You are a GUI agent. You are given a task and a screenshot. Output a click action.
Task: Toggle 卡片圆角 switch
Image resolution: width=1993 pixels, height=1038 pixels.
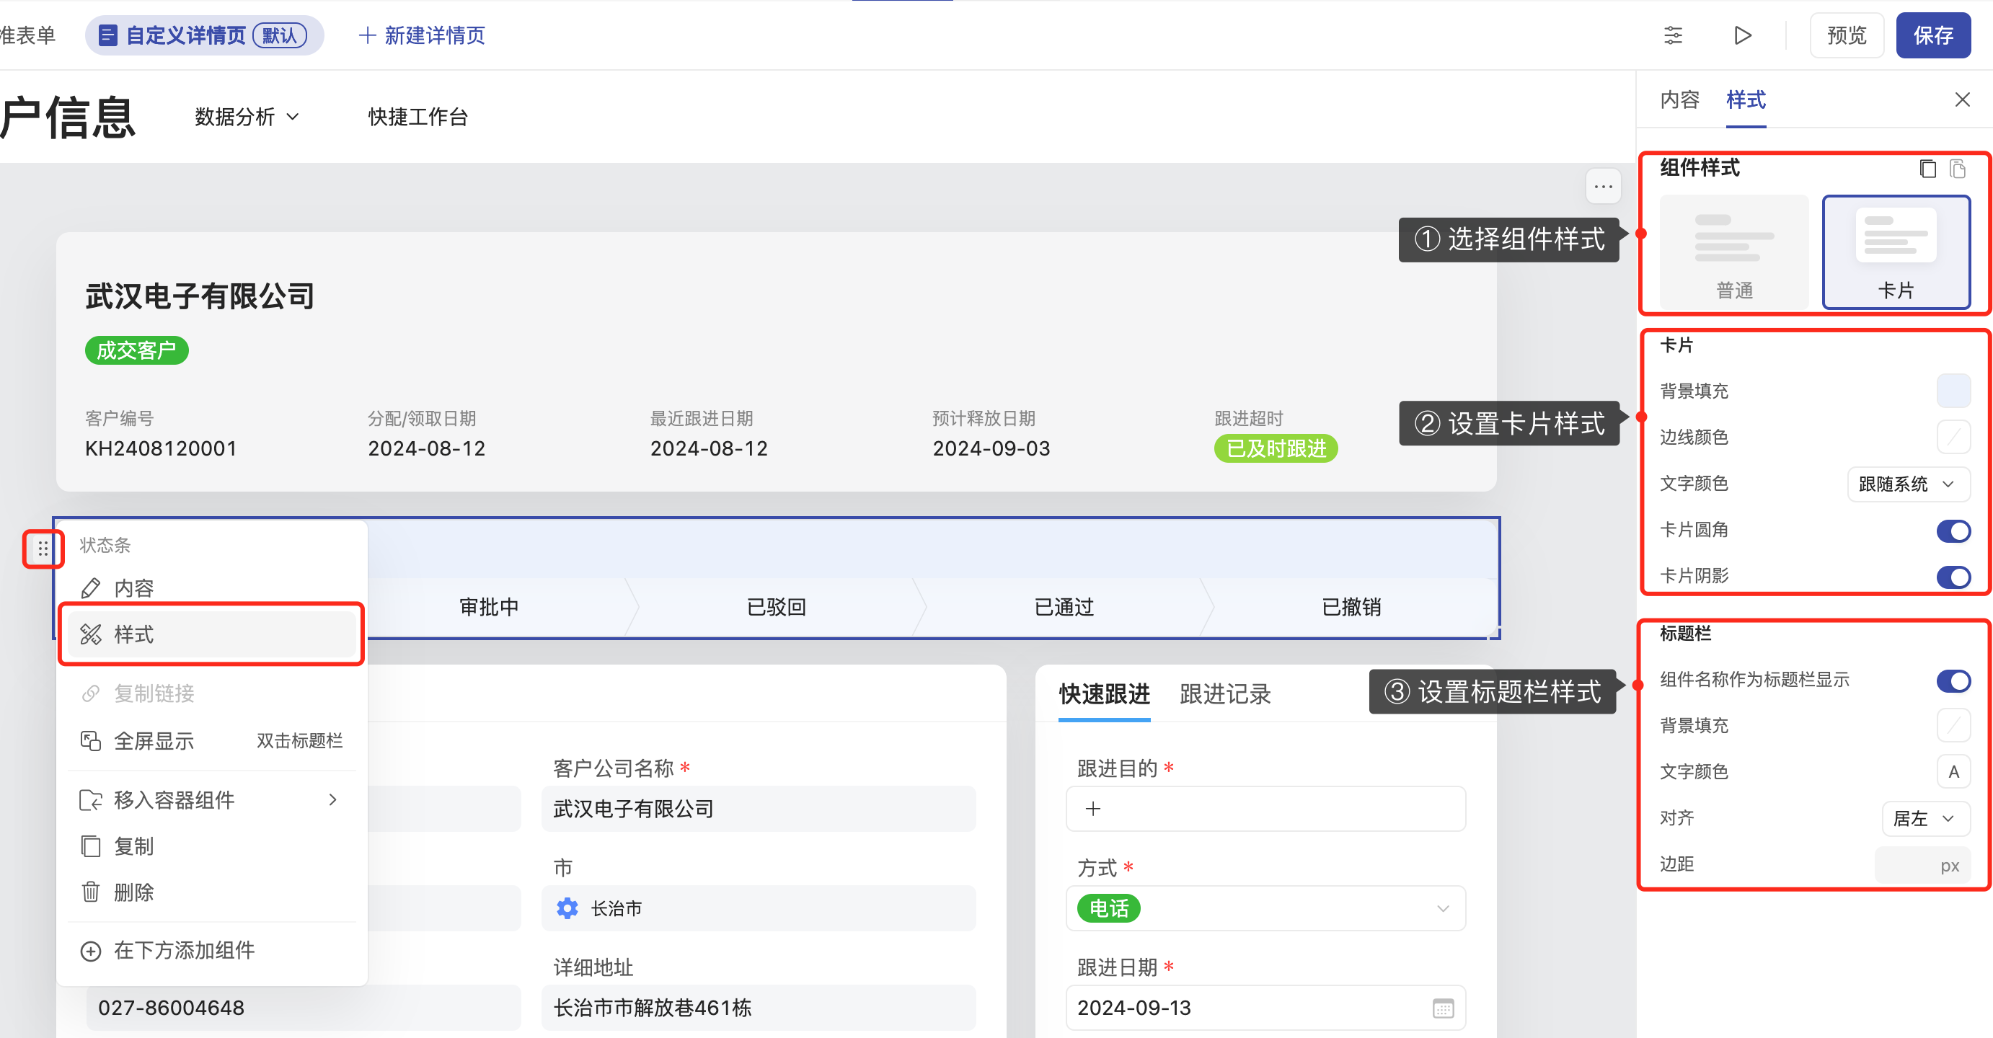pyautogui.click(x=1953, y=531)
